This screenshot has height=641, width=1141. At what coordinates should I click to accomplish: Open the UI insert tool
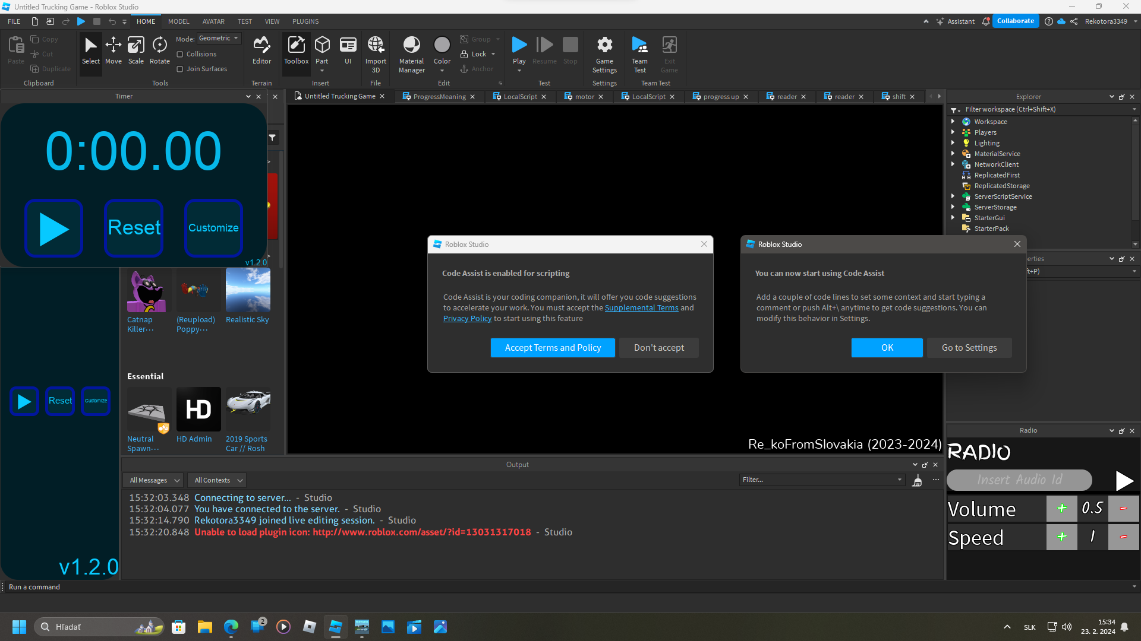(348, 51)
